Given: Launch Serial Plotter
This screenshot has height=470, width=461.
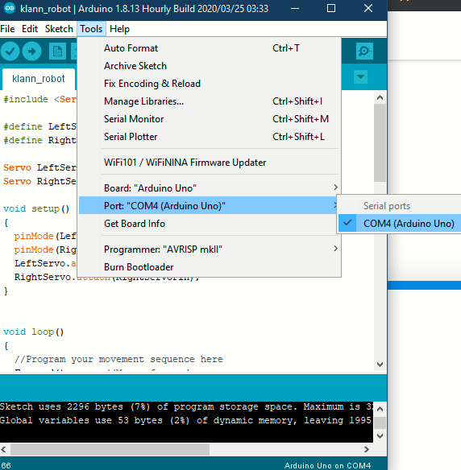Looking at the screenshot, I should [210, 136].
